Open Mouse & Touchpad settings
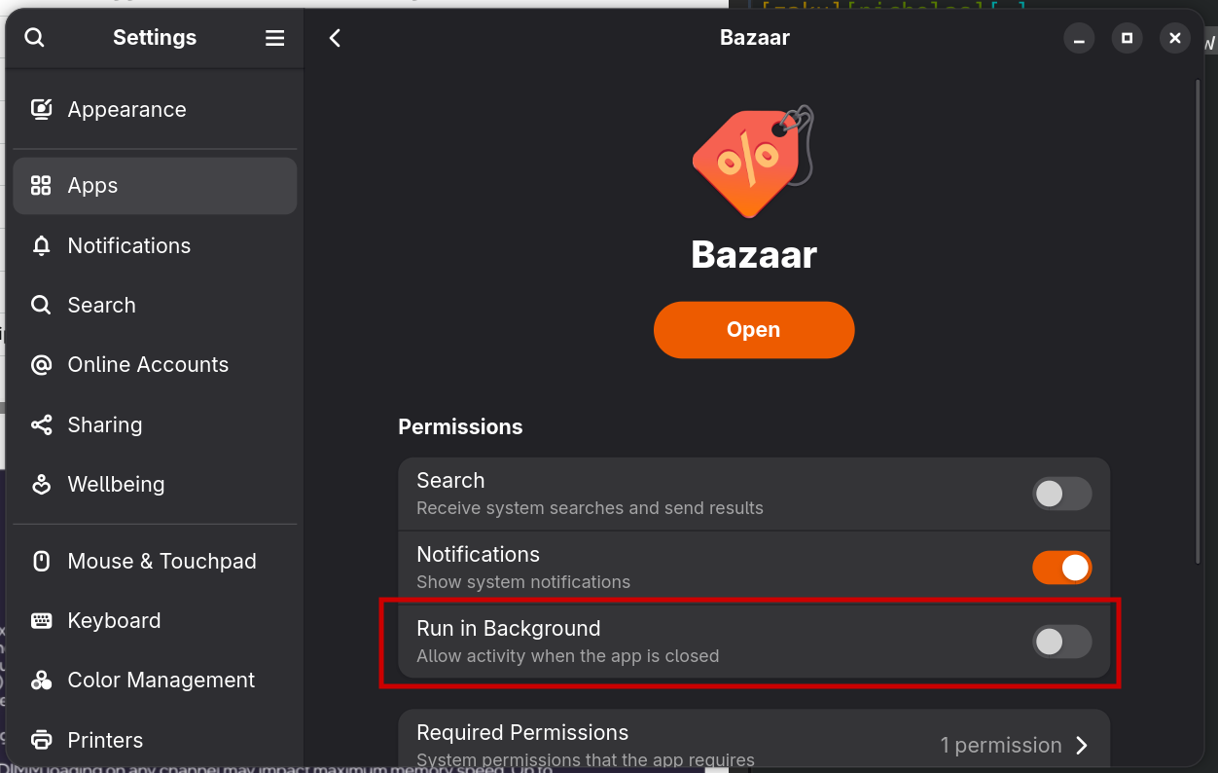 (161, 561)
